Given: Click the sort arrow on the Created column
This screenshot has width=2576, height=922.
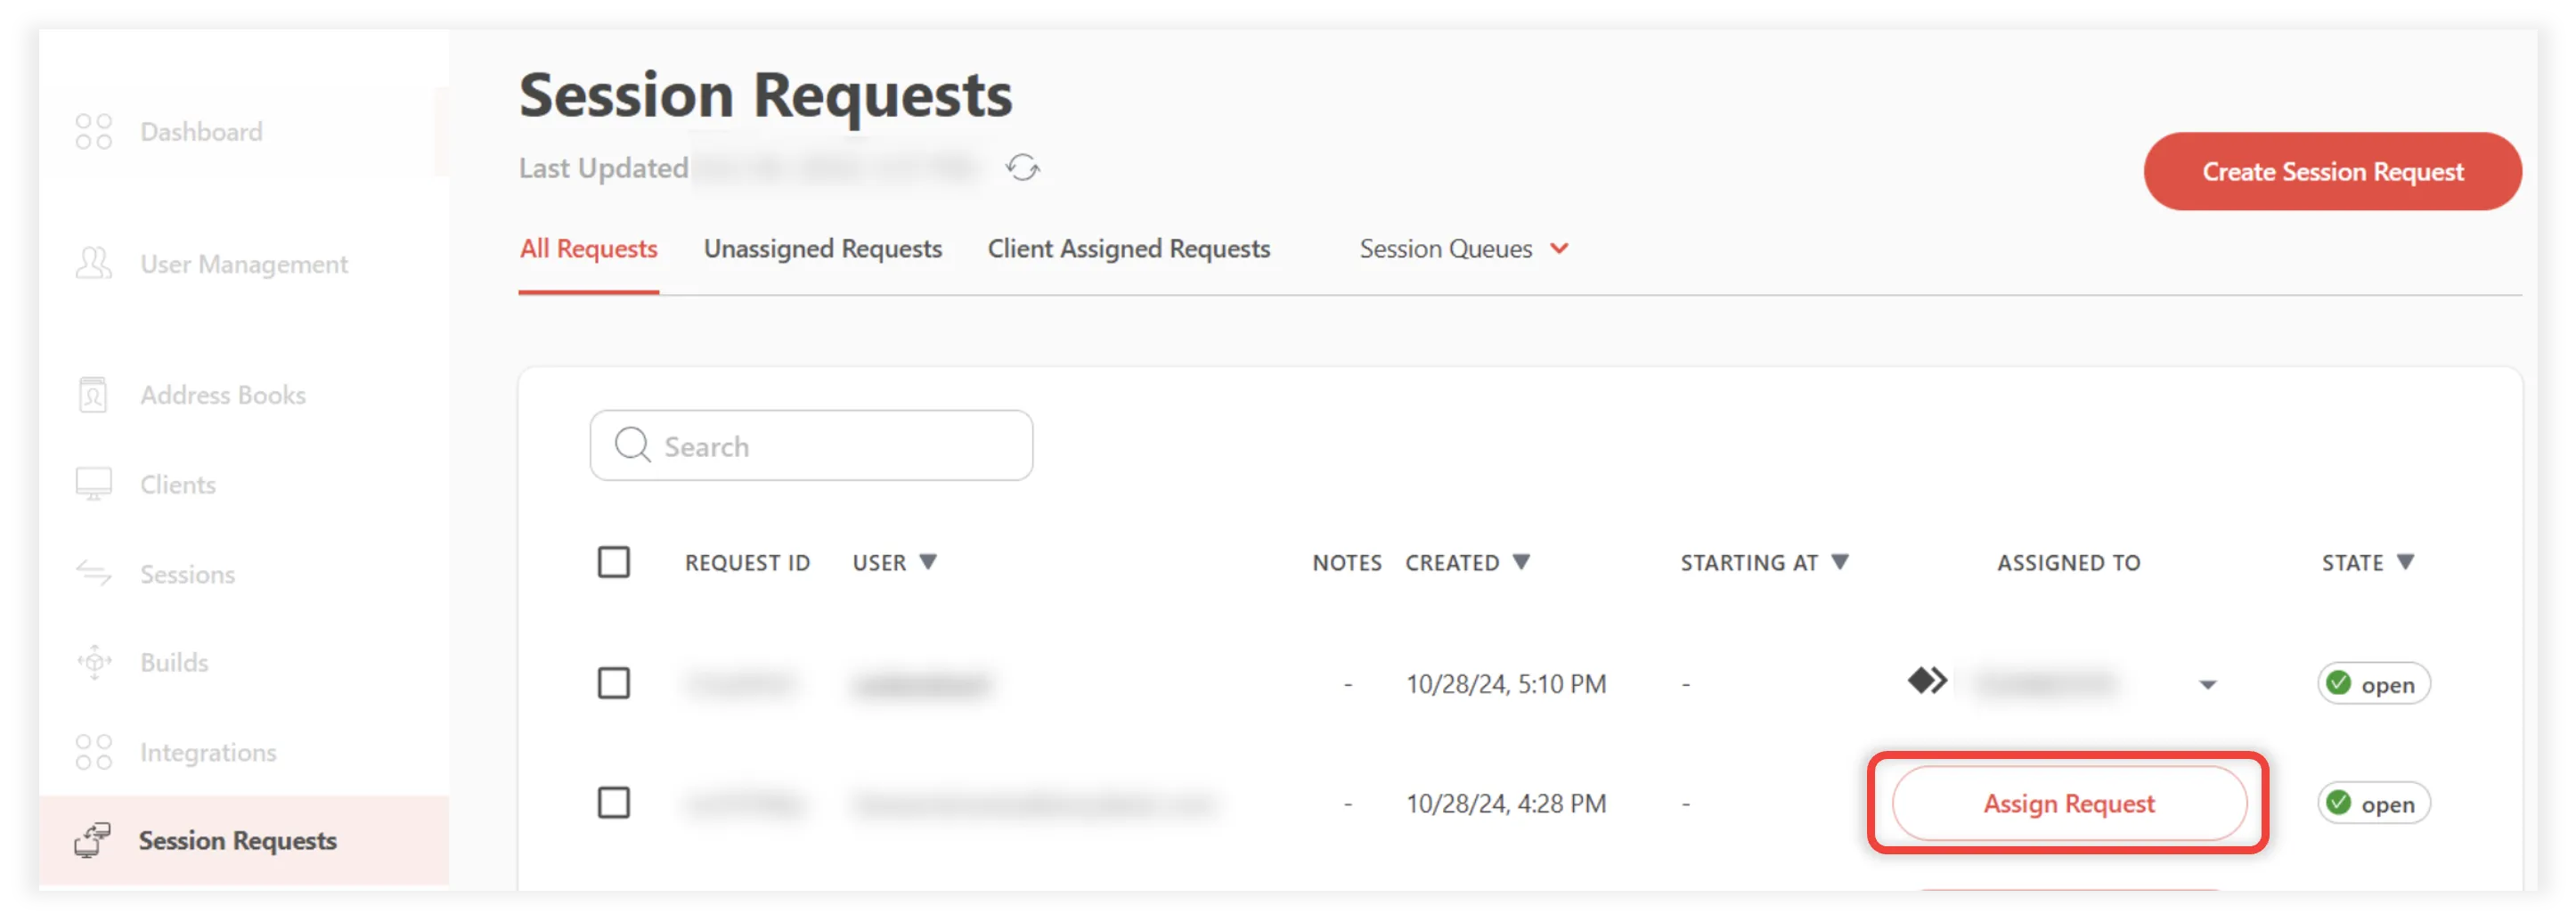Looking at the screenshot, I should pyautogui.click(x=1522, y=562).
